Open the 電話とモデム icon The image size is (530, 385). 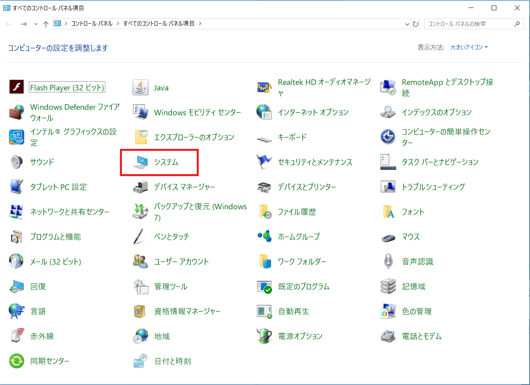pyautogui.click(x=388, y=336)
